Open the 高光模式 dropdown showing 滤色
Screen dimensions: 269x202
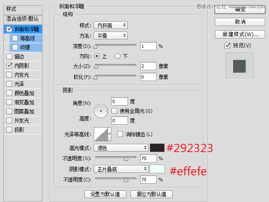point(121,148)
